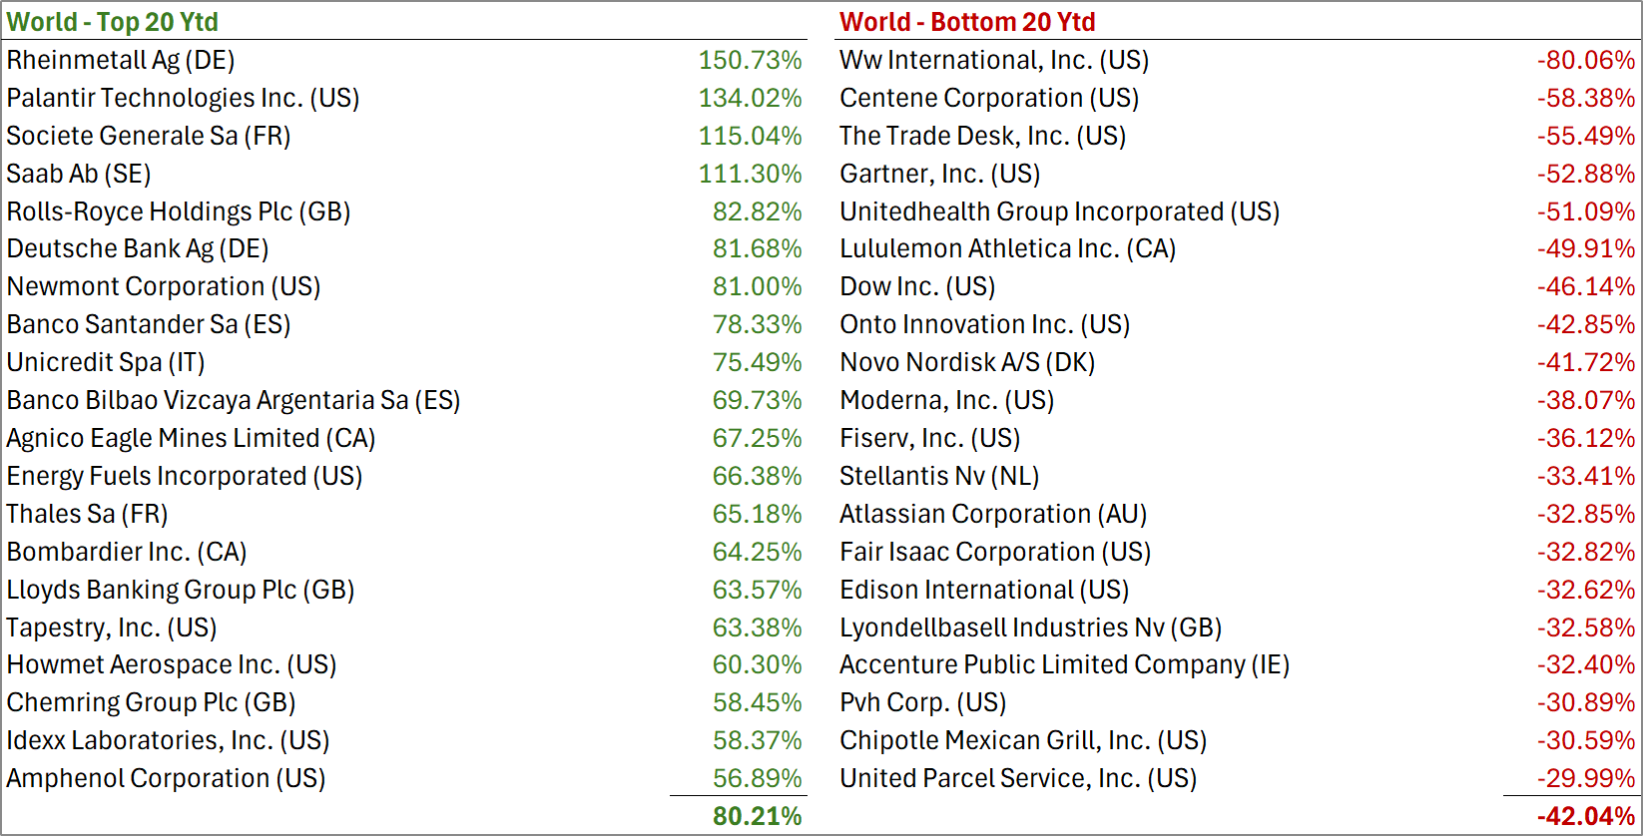Select the 81.00% value
The width and height of the screenshot is (1643, 836).
coord(757,286)
